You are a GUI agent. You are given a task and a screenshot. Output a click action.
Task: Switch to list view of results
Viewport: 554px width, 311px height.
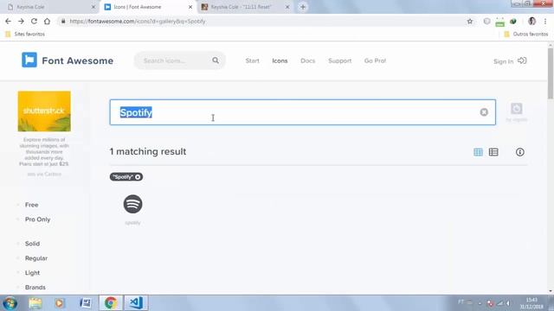[x=493, y=152]
